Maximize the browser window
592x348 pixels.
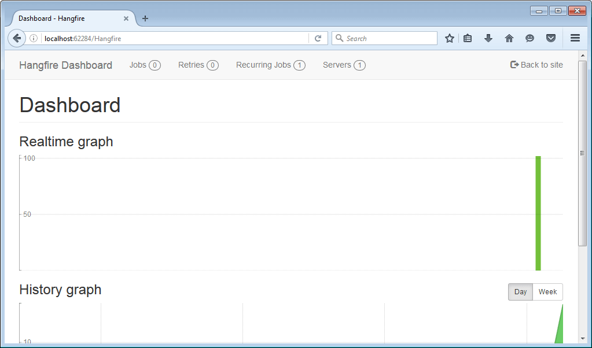click(558, 11)
